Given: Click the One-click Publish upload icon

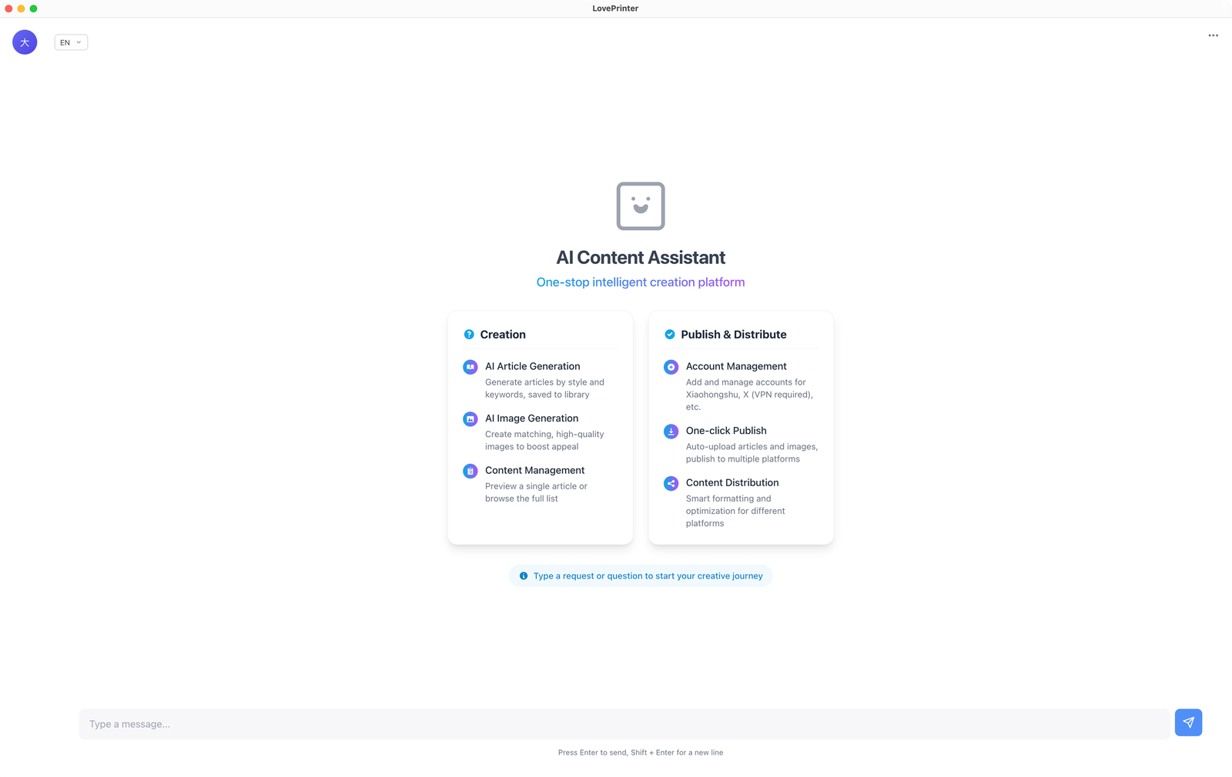Looking at the screenshot, I should [671, 432].
